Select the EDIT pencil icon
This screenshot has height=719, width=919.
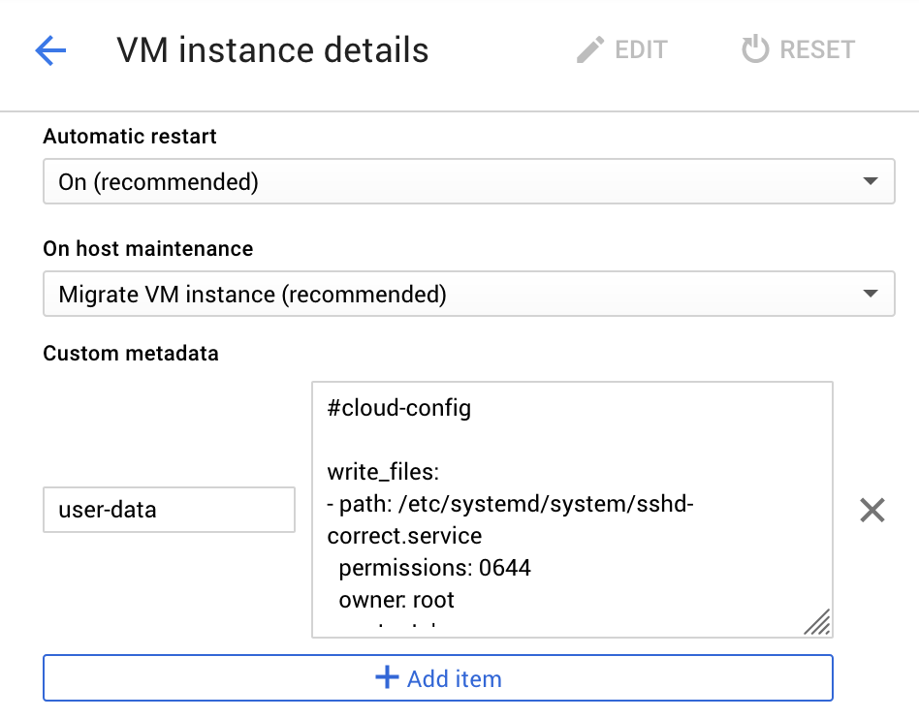590,49
